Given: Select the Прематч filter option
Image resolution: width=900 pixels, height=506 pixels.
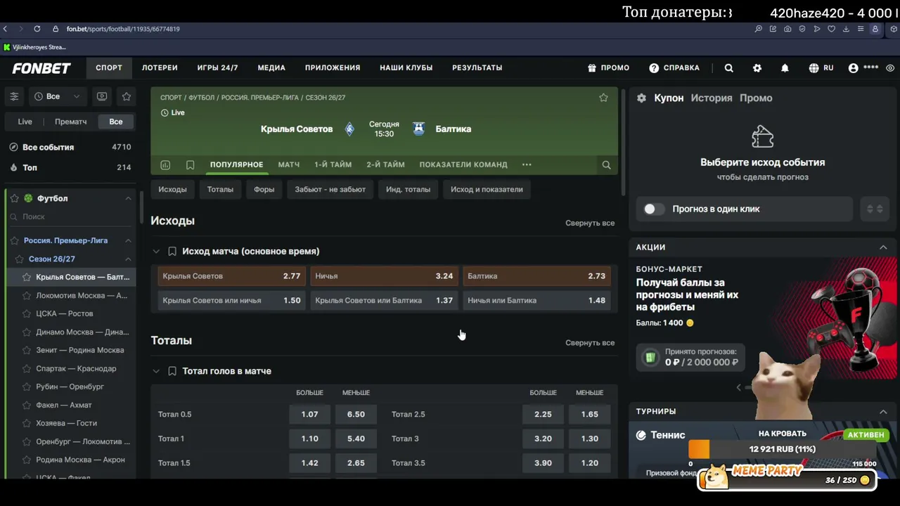Looking at the screenshot, I should click(71, 122).
